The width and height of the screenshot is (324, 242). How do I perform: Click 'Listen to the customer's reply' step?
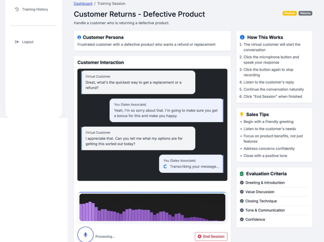click(269, 82)
